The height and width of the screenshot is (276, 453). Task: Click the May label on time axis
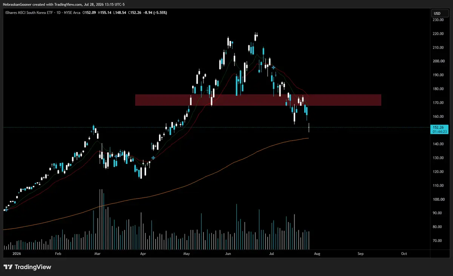click(187, 254)
